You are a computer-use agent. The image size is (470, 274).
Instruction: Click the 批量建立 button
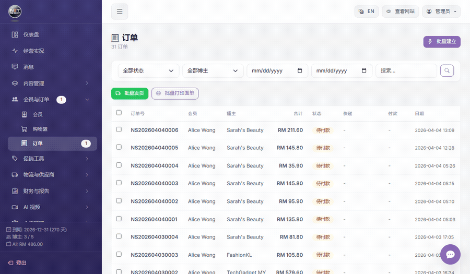[442, 42]
